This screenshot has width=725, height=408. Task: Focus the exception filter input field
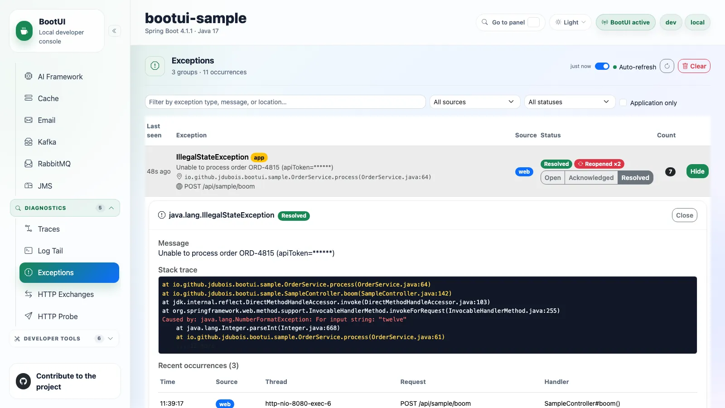click(285, 102)
